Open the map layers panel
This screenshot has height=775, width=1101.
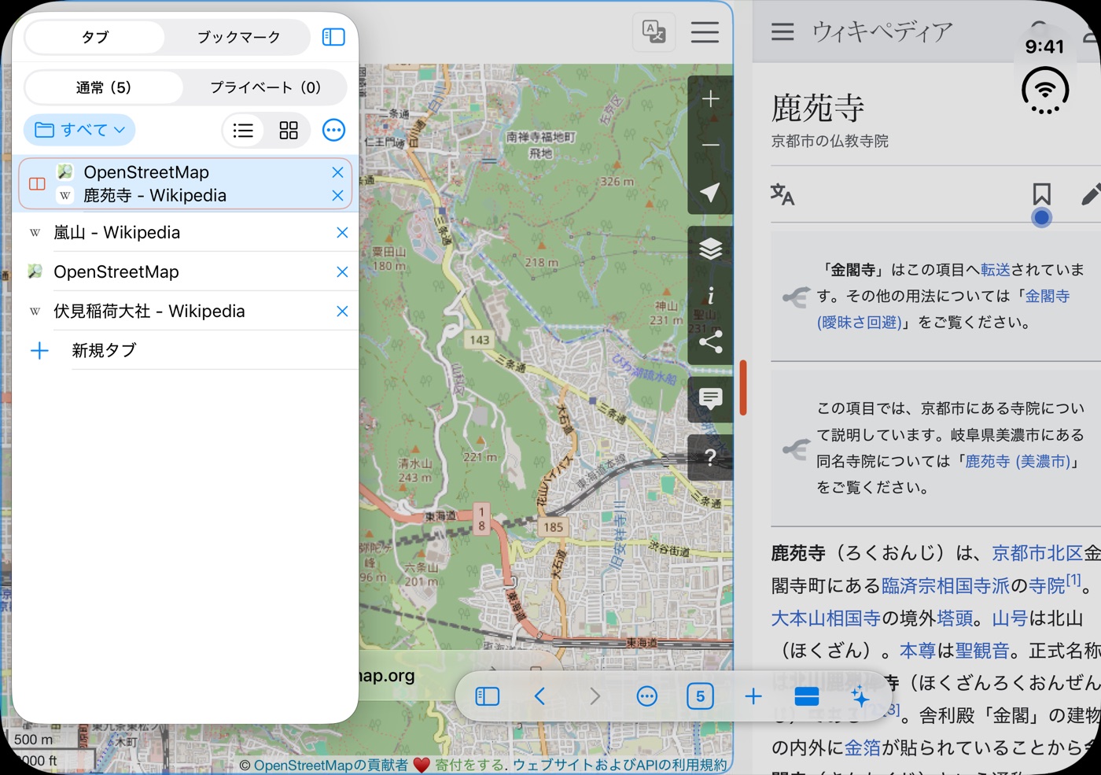pyautogui.click(x=710, y=249)
